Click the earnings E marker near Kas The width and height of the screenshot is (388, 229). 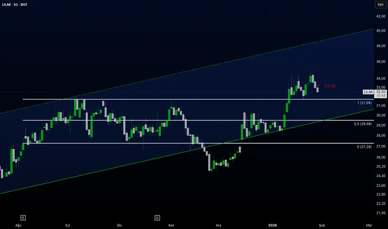click(157, 218)
